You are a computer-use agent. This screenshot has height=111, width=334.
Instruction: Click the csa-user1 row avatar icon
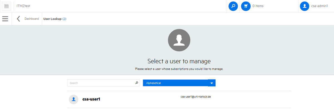tap(73, 99)
